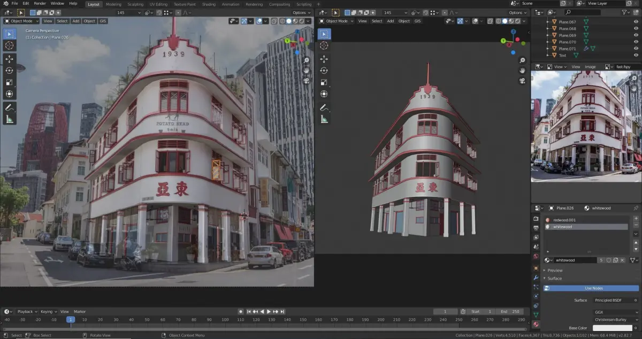Select the Annotate tool in right viewport
The height and width of the screenshot is (339, 642).
click(324, 107)
